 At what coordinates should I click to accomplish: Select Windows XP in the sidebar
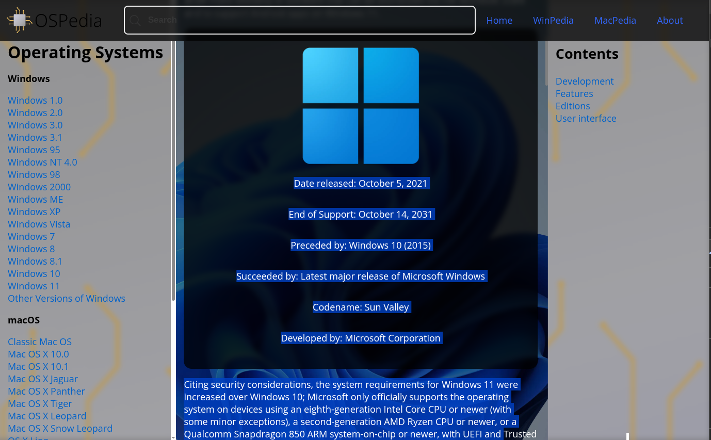[x=34, y=211]
